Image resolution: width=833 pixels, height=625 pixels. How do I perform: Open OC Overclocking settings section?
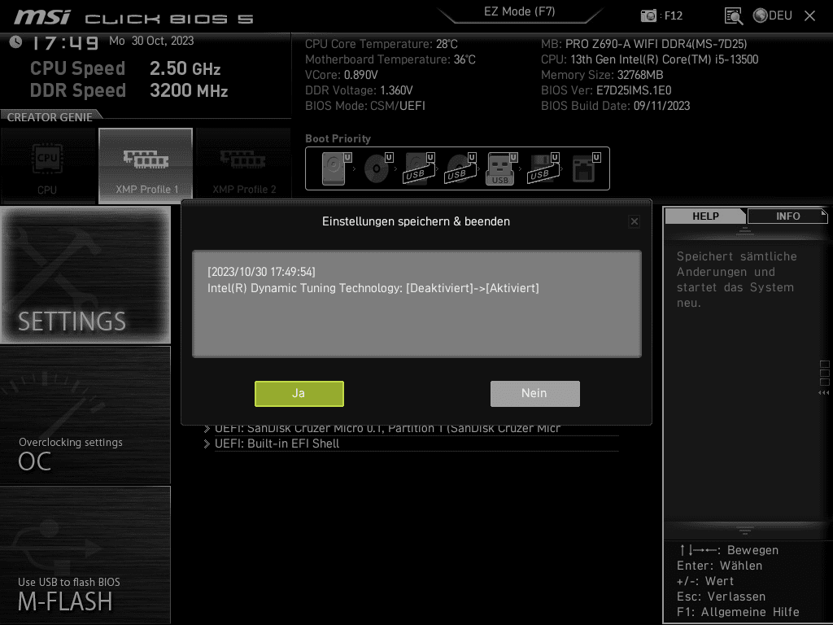[x=85, y=415]
